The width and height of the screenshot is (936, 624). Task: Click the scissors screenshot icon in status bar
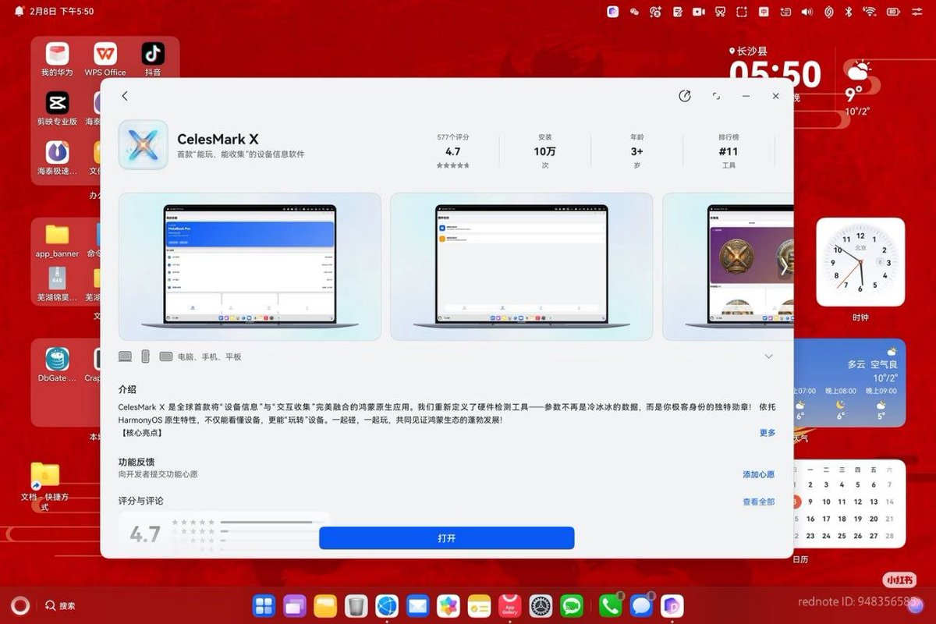point(721,12)
